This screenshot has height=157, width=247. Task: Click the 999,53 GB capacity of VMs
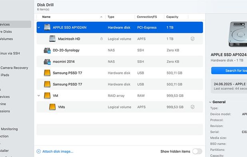pyautogui.click(x=175, y=107)
